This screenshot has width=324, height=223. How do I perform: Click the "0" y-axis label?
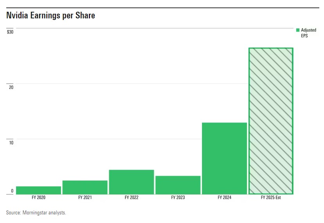(x=12, y=191)
